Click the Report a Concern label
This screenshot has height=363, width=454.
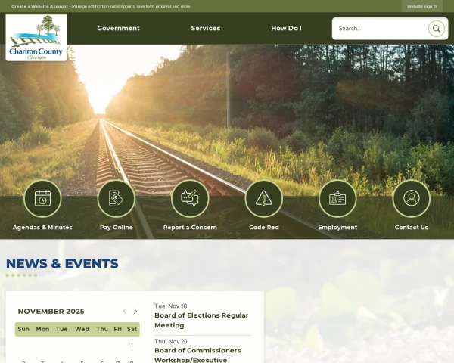(190, 227)
